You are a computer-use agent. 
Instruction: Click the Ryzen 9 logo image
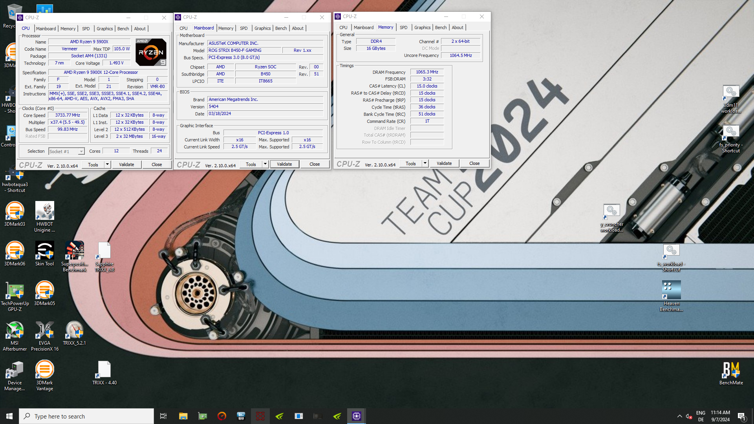coord(151,52)
